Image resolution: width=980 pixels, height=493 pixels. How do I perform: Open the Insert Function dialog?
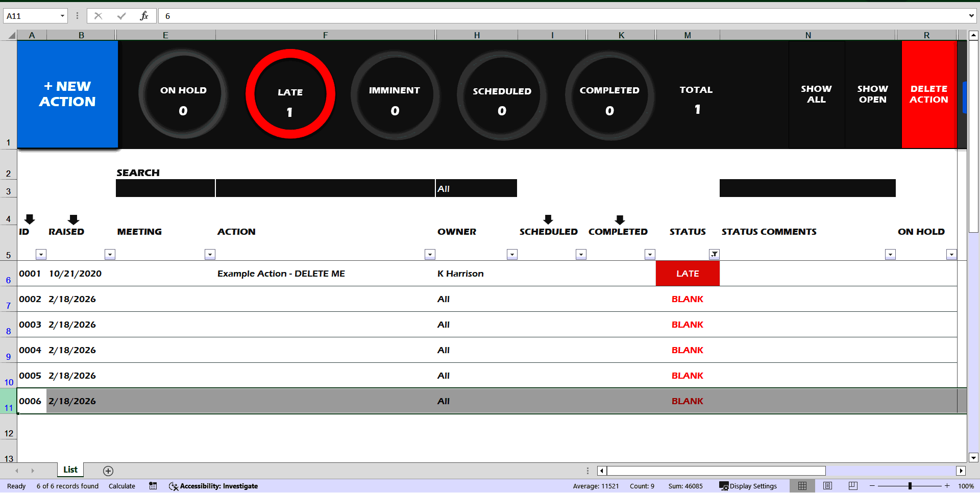click(144, 15)
